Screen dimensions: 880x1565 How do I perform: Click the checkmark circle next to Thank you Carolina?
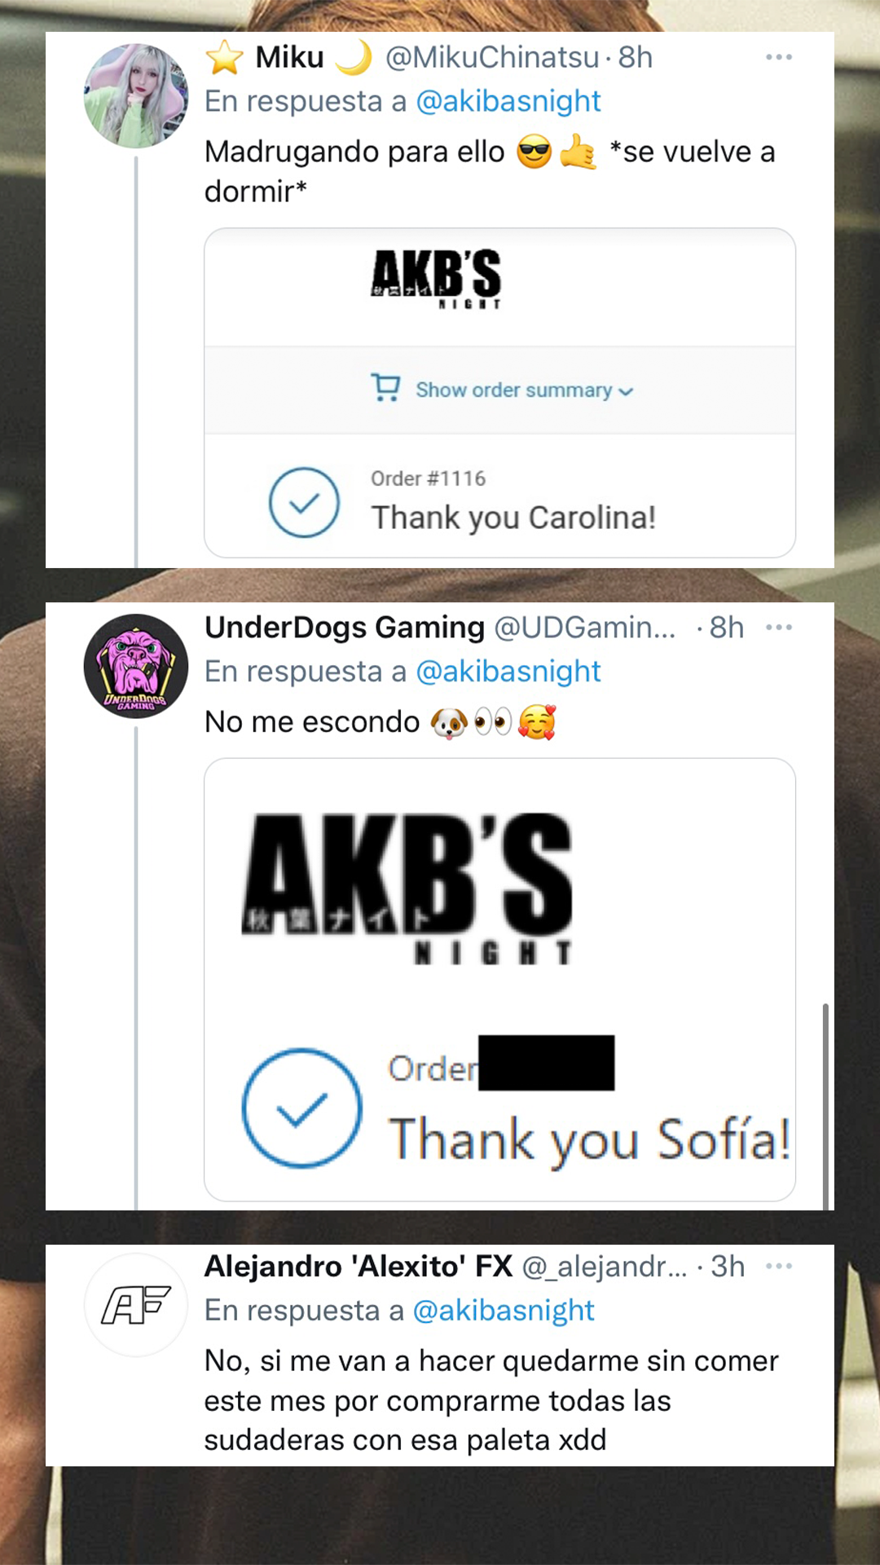(x=304, y=502)
